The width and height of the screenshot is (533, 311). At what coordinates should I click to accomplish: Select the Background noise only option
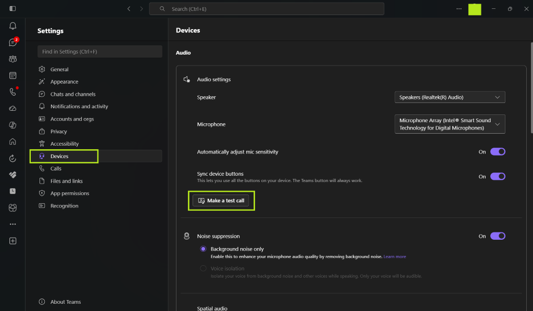(204, 249)
